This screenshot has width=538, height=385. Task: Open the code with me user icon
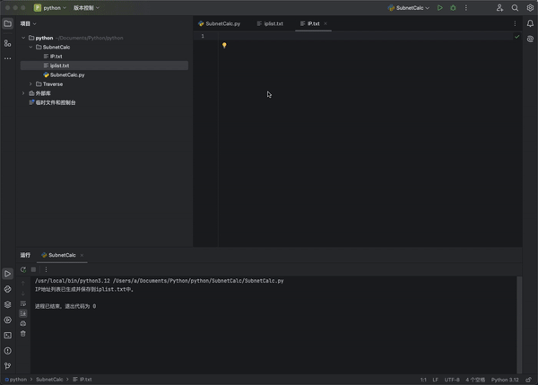[x=499, y=8]
